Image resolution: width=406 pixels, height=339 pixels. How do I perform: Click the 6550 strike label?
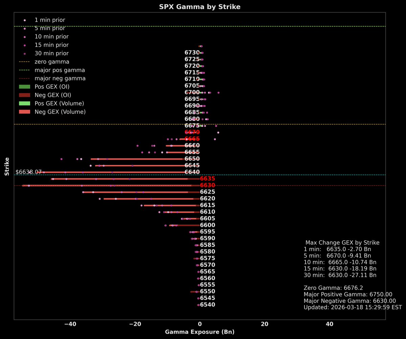coord(207,291)
